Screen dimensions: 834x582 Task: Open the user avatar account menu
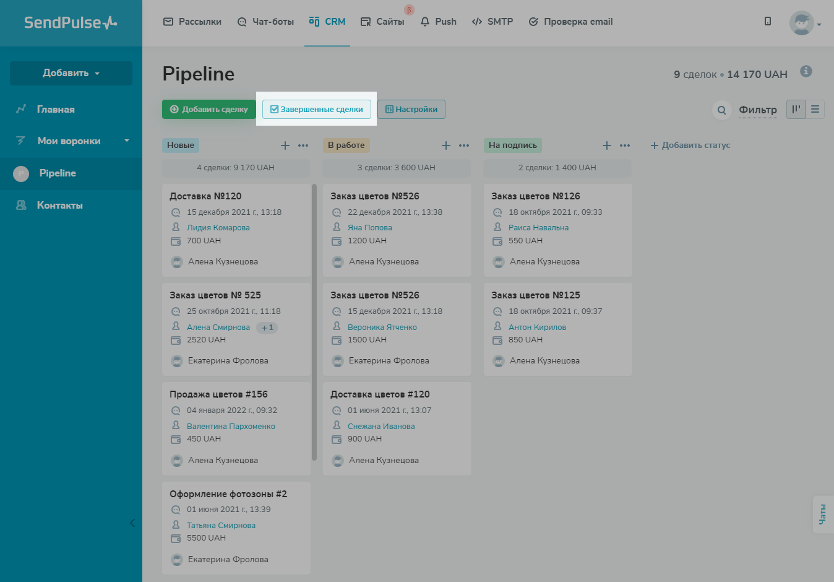(x=805, y=24)
